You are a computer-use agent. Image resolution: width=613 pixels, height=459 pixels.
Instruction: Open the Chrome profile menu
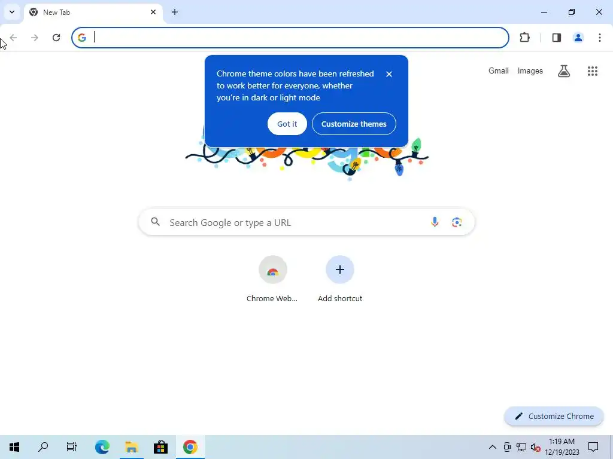[x=578, y=38]
